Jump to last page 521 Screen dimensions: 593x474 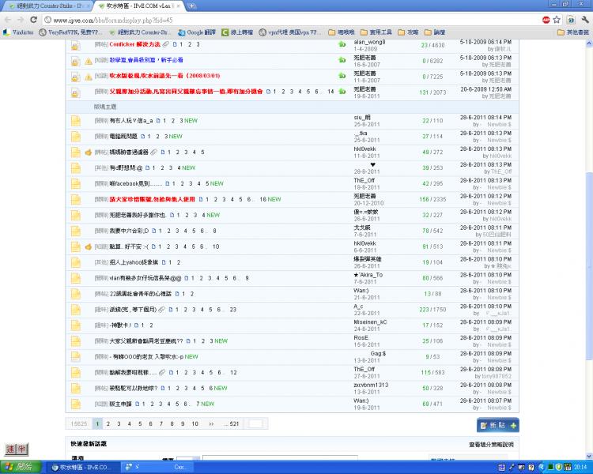click(234, 424)
